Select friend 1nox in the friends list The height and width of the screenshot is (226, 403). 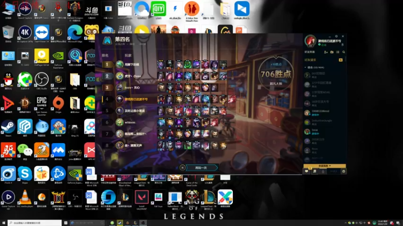pos(324,132)
